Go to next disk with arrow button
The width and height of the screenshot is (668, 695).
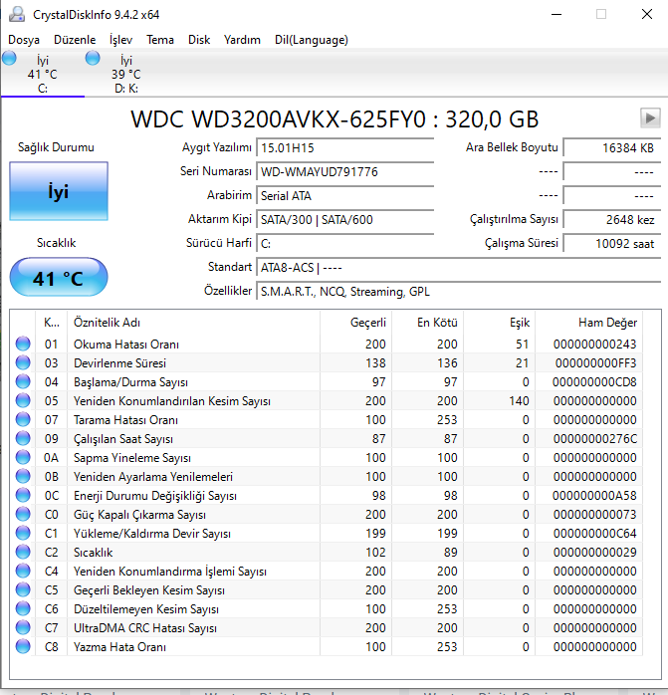(x=650, y=117)
